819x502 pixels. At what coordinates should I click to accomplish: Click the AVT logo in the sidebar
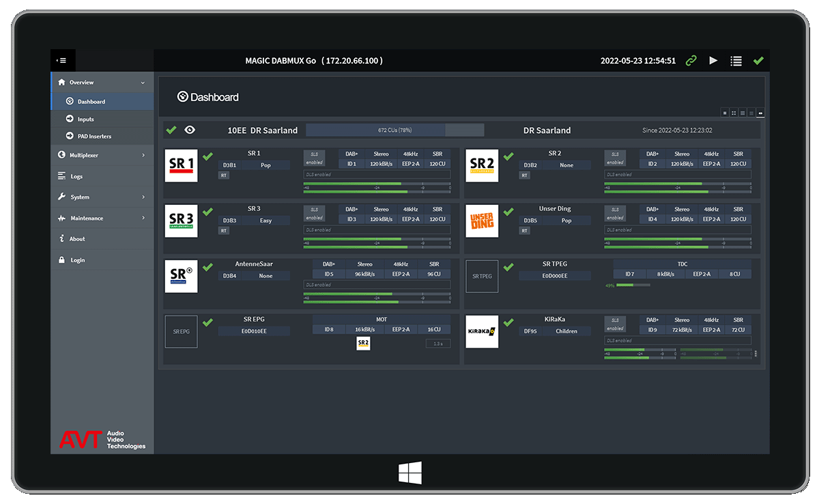pos(102,440)
